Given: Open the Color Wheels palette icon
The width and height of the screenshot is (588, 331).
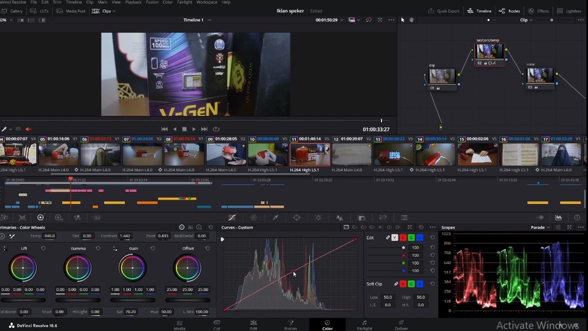Looking at the screenshot, I should (x=40, y=218).
